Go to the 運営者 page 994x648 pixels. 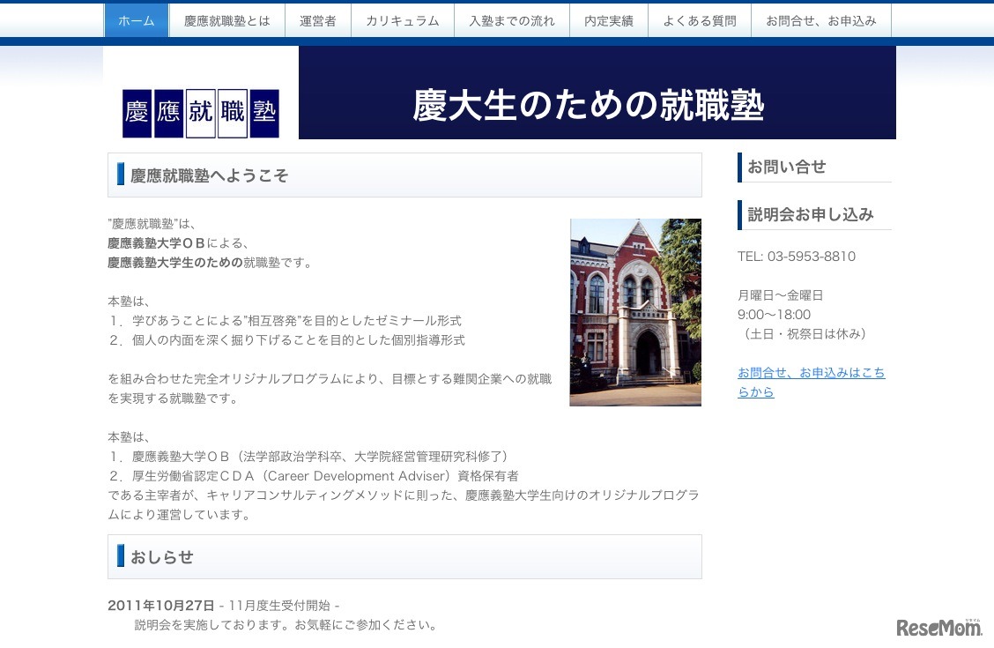pos(317,21)
